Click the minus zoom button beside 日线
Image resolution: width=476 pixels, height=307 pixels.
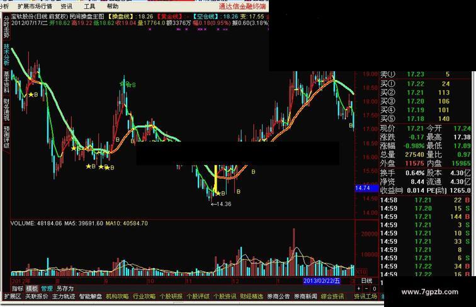click(366, 289)
